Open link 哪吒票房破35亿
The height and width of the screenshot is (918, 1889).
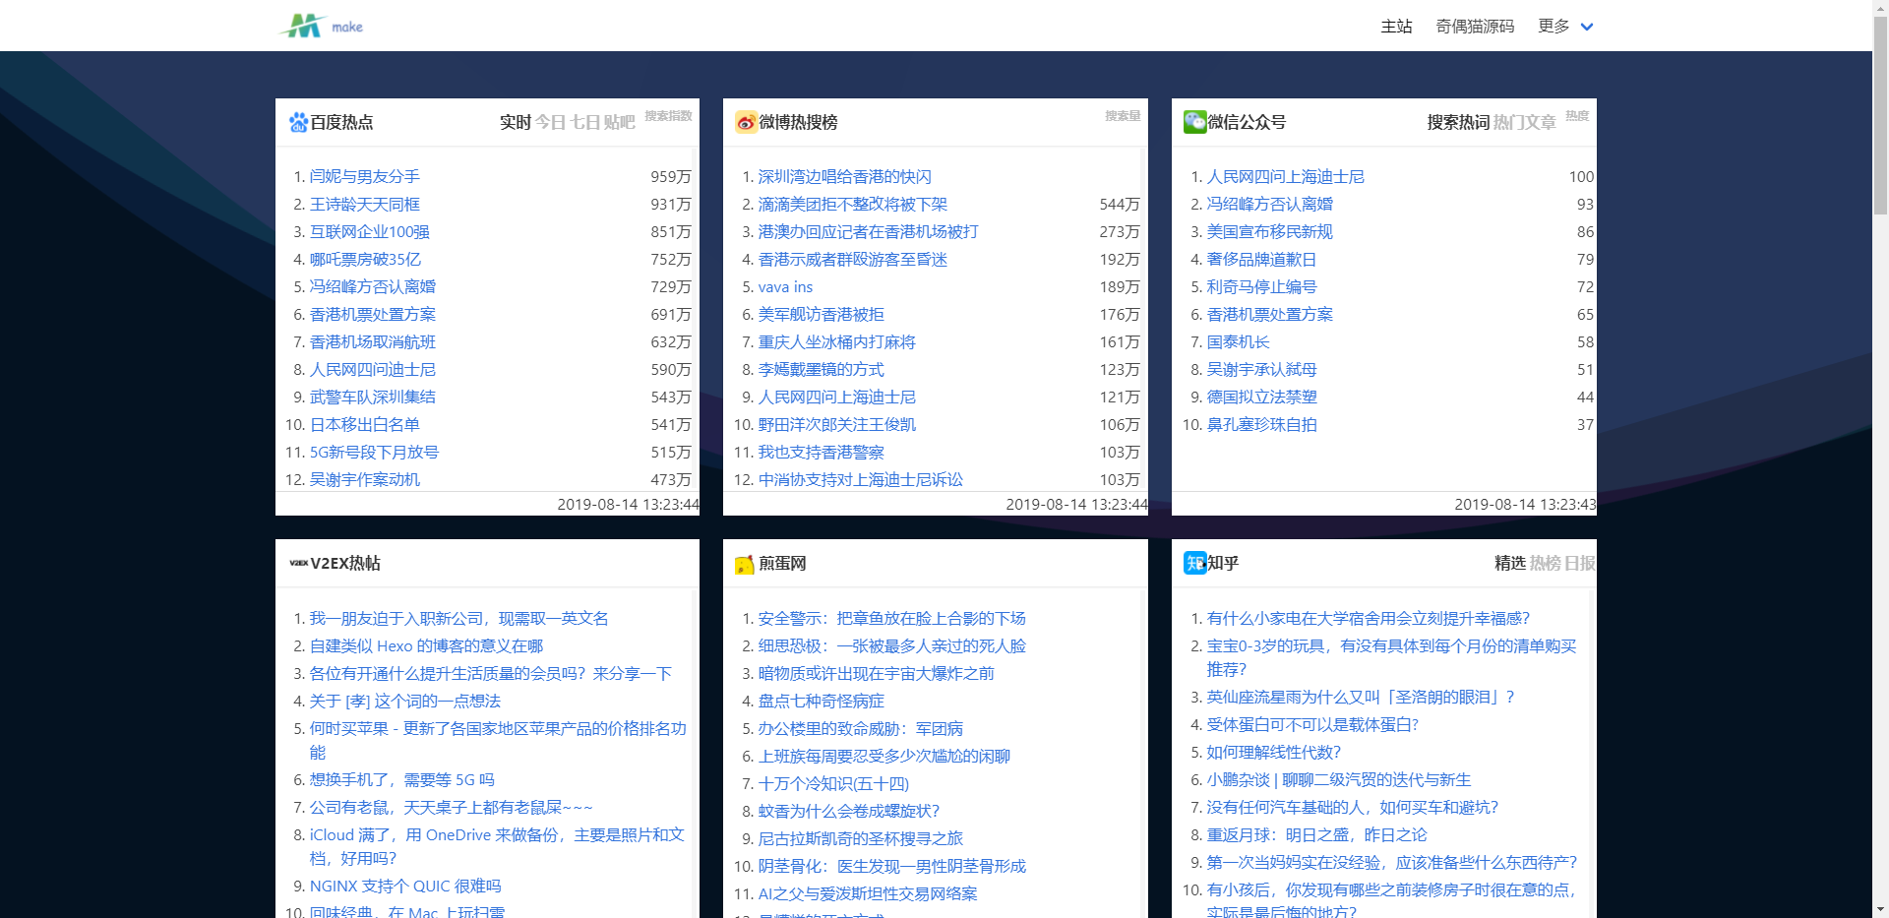pos(366,259)
